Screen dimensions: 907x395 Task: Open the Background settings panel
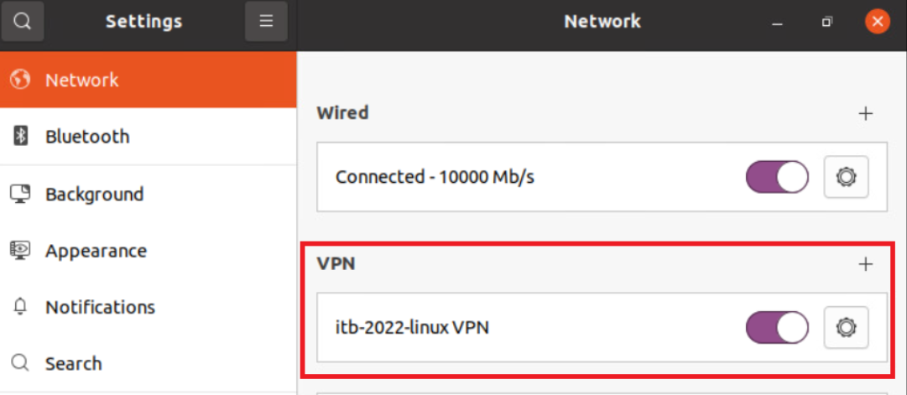[94, 194]
